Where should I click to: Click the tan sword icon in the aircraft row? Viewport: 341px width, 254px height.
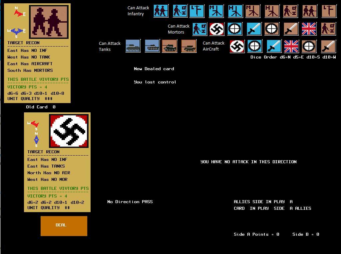click(x=328, y=46)
